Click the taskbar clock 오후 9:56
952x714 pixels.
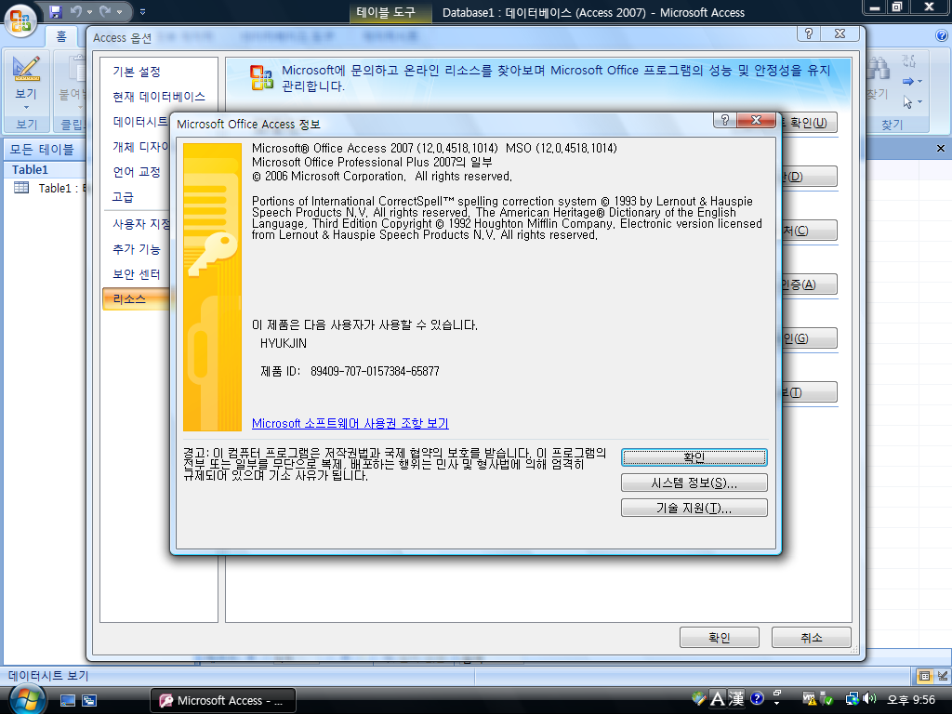pos(911,700)
